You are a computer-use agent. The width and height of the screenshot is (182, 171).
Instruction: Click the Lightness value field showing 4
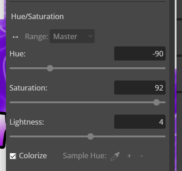140,122
